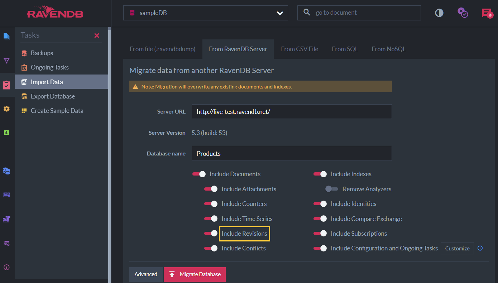Toggle Include Identities switch
The width and height of the screenshot is (498, 283).
click(320, 204)
